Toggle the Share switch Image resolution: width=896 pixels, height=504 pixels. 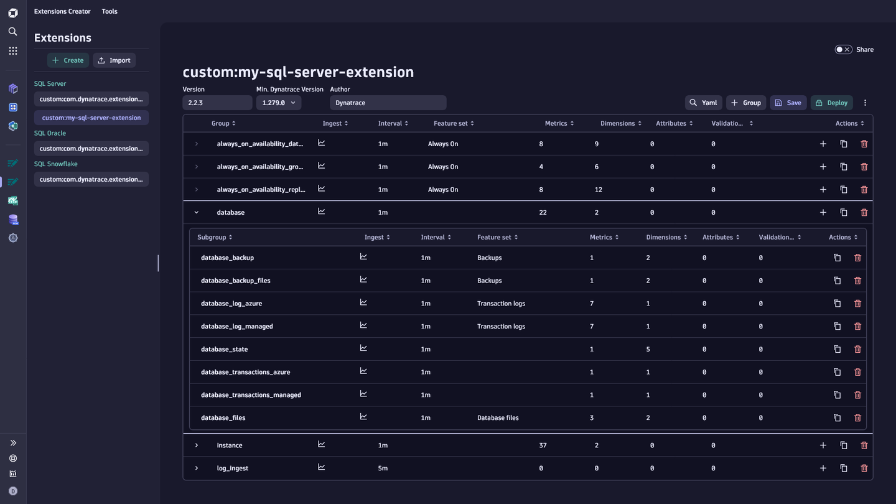[843, 49]
